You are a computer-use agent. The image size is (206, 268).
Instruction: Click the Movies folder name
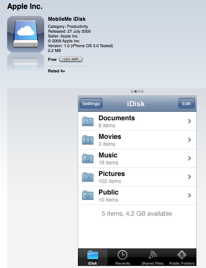(110, 137)
